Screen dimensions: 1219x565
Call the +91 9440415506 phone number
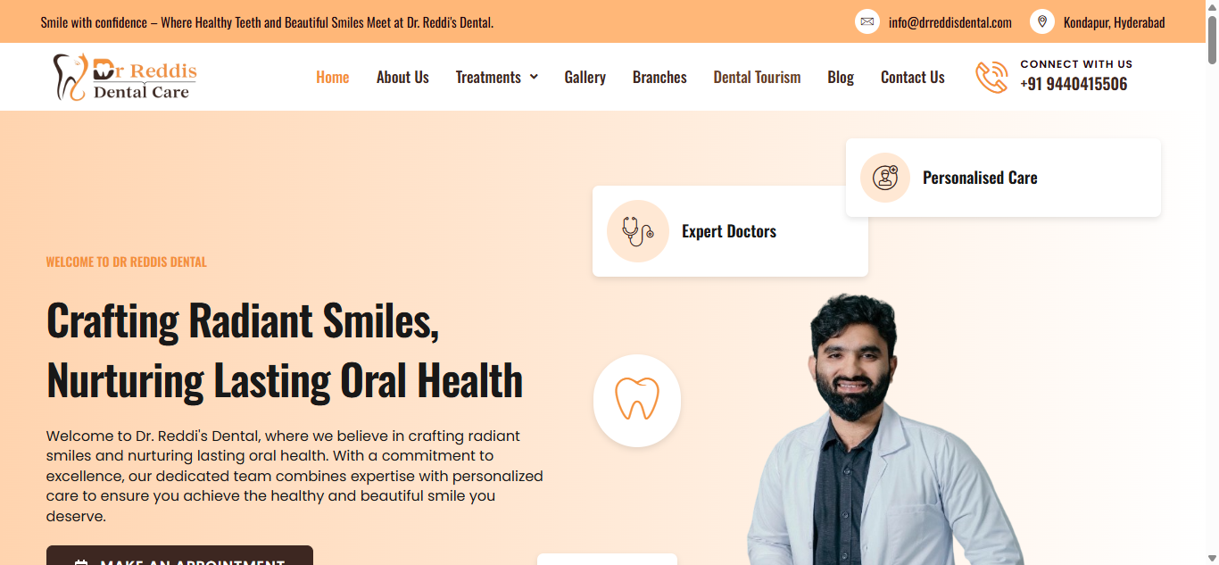click(1074, 84)
